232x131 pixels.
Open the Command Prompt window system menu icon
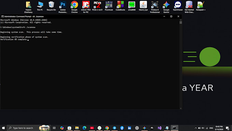click(x=2, y=16)
